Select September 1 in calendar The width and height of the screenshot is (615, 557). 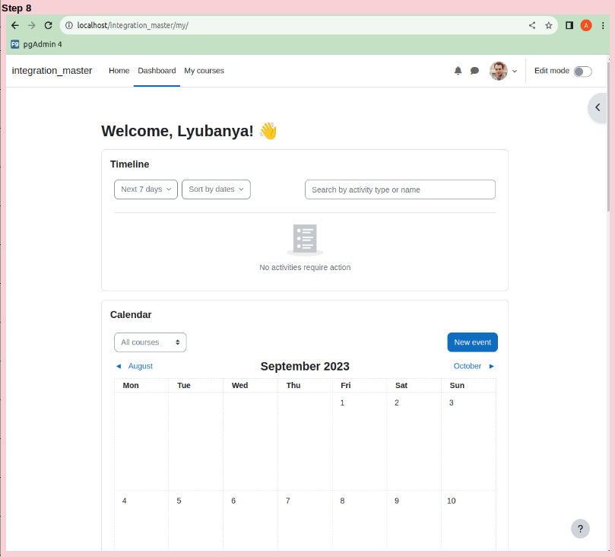click(x=342, y=403)
